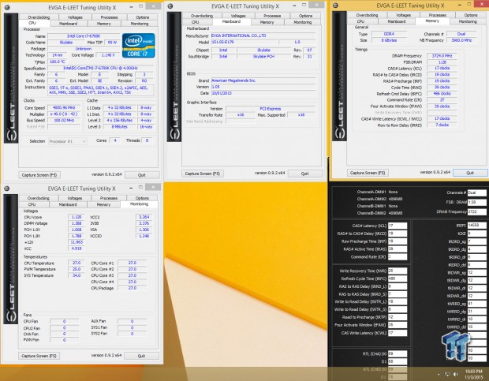Open Processes tab in the Memory window
This screenshot has height=381, width=489.
437,15
